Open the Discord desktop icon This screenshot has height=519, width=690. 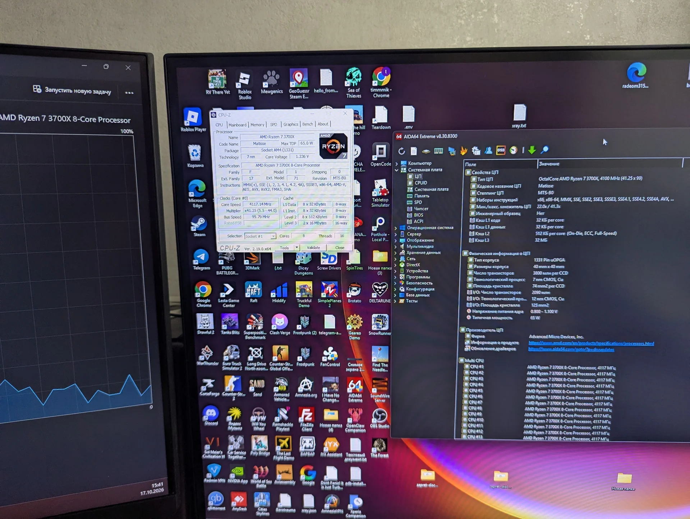[211, 416]
